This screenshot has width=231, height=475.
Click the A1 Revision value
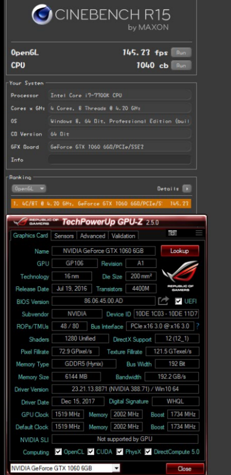[141, 263]
